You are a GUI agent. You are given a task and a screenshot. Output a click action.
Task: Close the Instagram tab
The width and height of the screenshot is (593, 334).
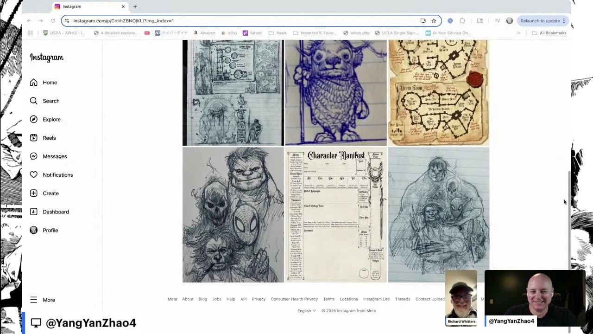(123, 6)
